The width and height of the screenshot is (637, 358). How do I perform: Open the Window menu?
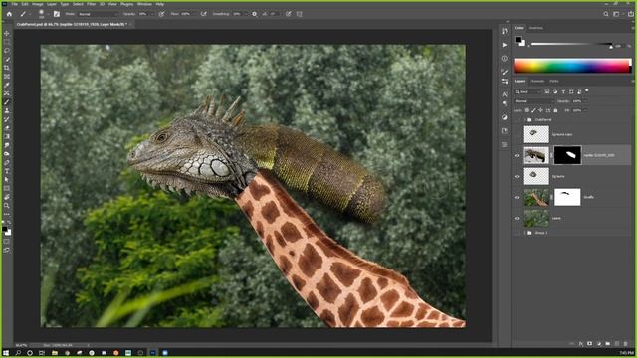pos(144,4)
